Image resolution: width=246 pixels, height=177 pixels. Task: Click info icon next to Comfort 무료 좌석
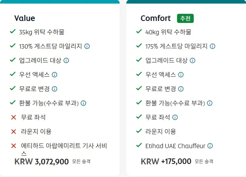pos(175,117)
